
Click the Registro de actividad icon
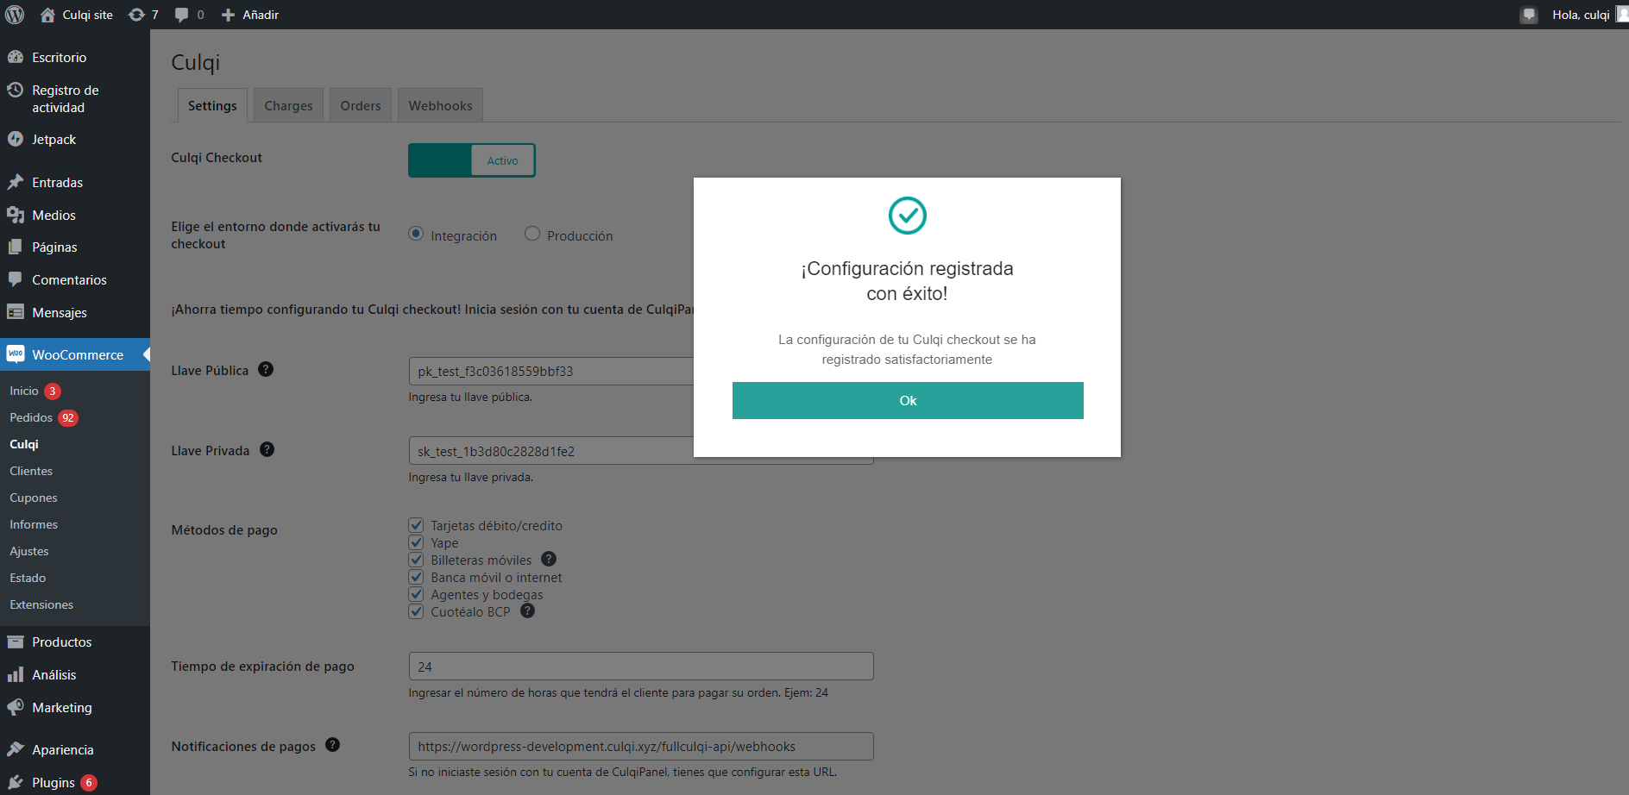(x=15, y=90)
